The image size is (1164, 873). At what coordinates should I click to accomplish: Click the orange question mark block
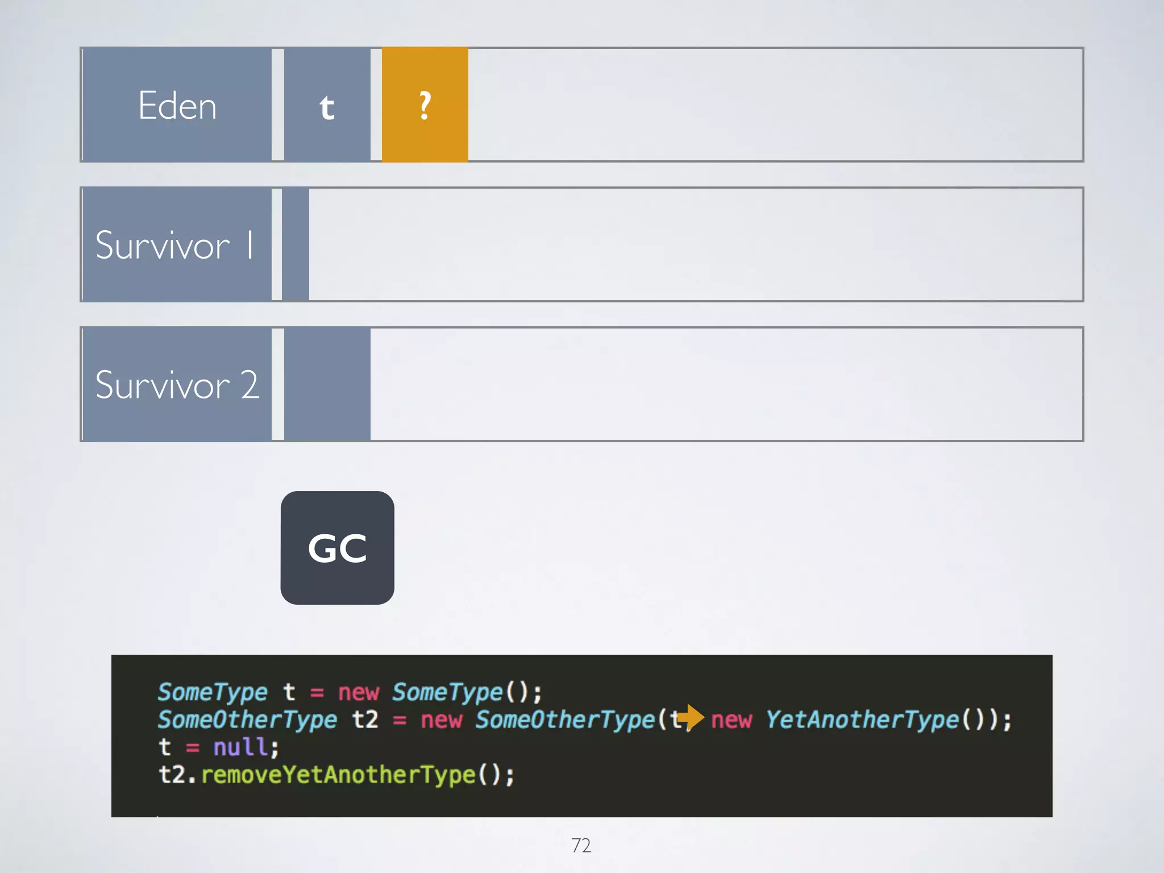(425, 105)
